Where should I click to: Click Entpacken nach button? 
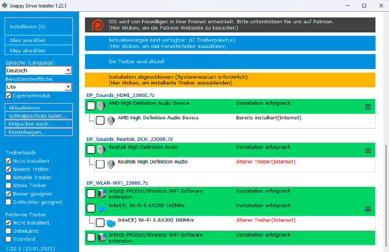click(39, 124)
